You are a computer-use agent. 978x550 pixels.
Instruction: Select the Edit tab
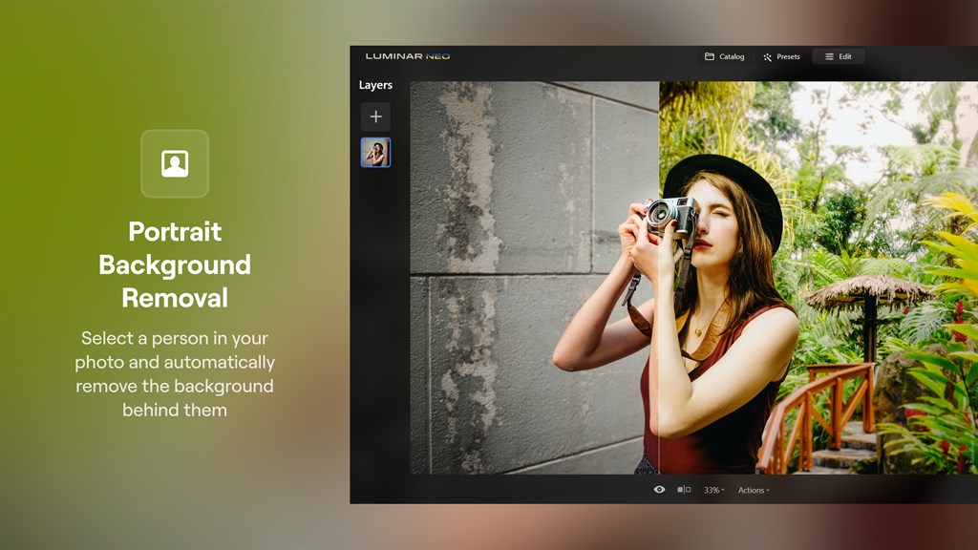click(838, 56)
